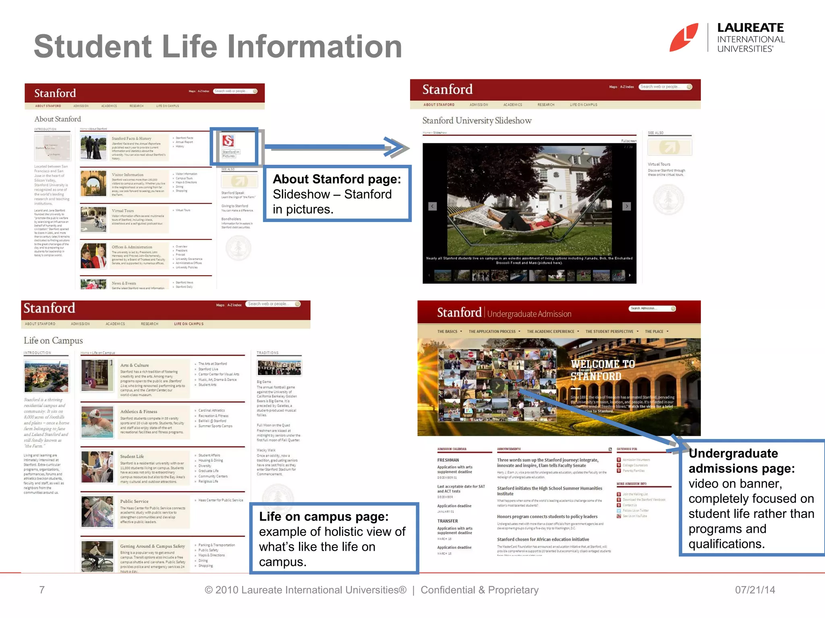825x618 pixels.
Task: Open Visitor Information heading on About page
Action: pos(127,175)
